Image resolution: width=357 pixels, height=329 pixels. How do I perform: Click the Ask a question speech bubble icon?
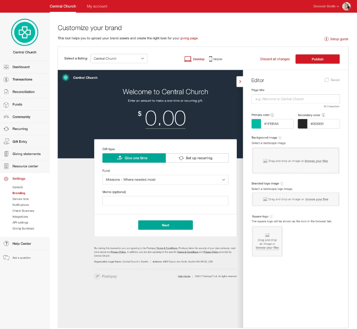pos(6,257)
